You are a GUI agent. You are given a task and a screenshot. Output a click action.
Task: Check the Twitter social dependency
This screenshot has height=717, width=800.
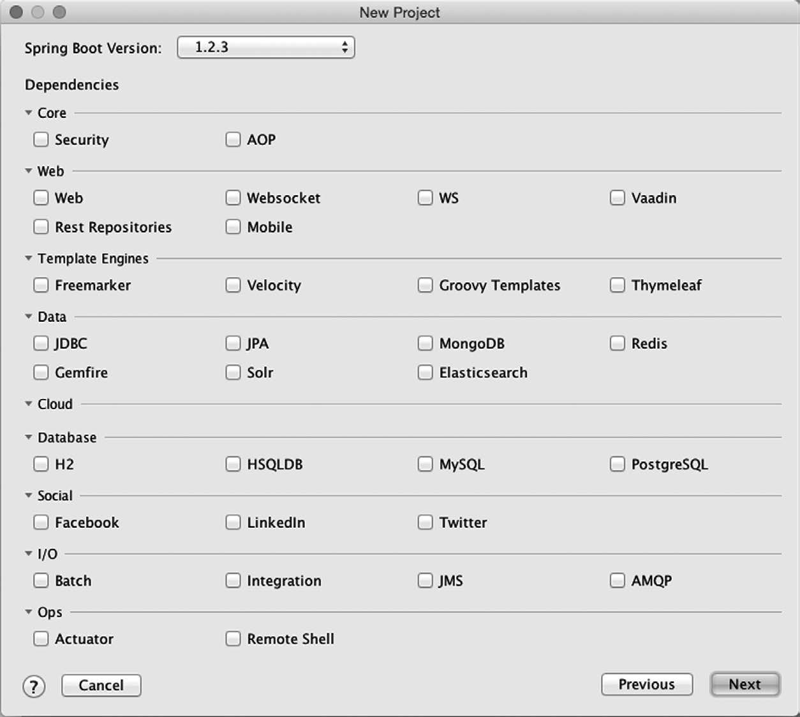click(425, 523)
